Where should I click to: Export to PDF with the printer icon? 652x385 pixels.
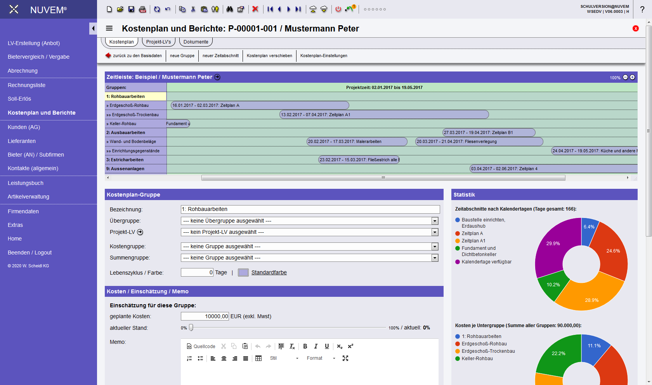click(142, 9)
